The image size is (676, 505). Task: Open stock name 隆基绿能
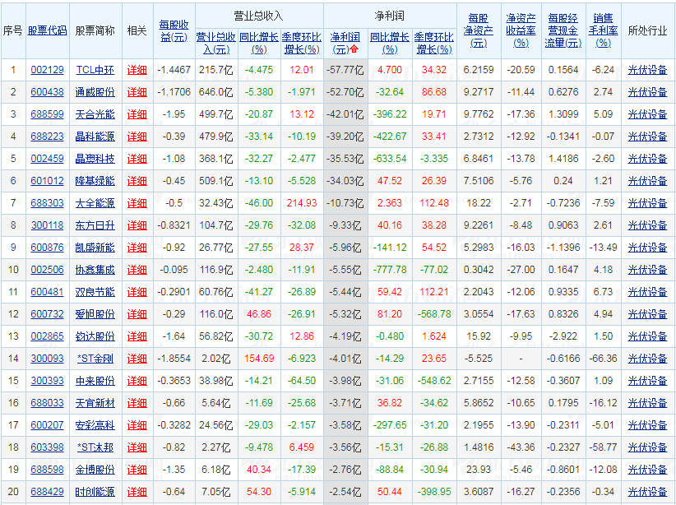point(95,181)
